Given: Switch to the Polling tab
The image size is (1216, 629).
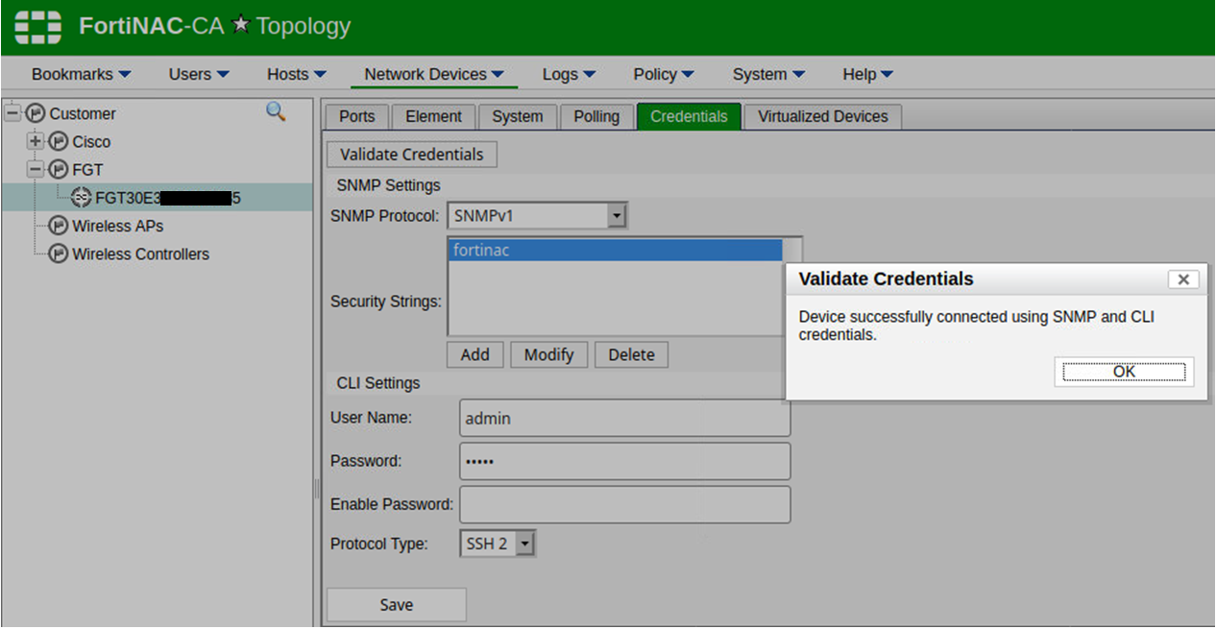Looking at the screenshot, I should tap(596, 116).
